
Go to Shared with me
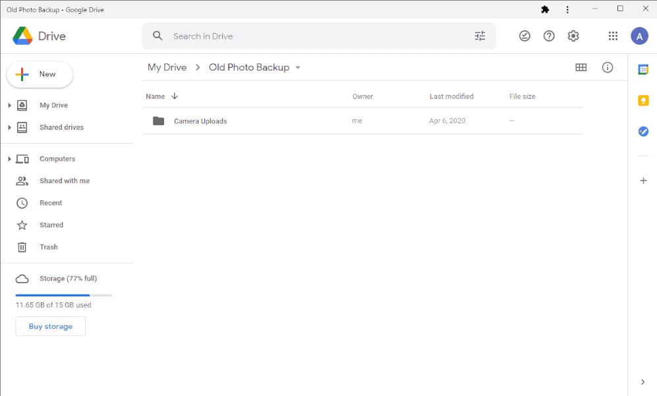tap(65, 181)
